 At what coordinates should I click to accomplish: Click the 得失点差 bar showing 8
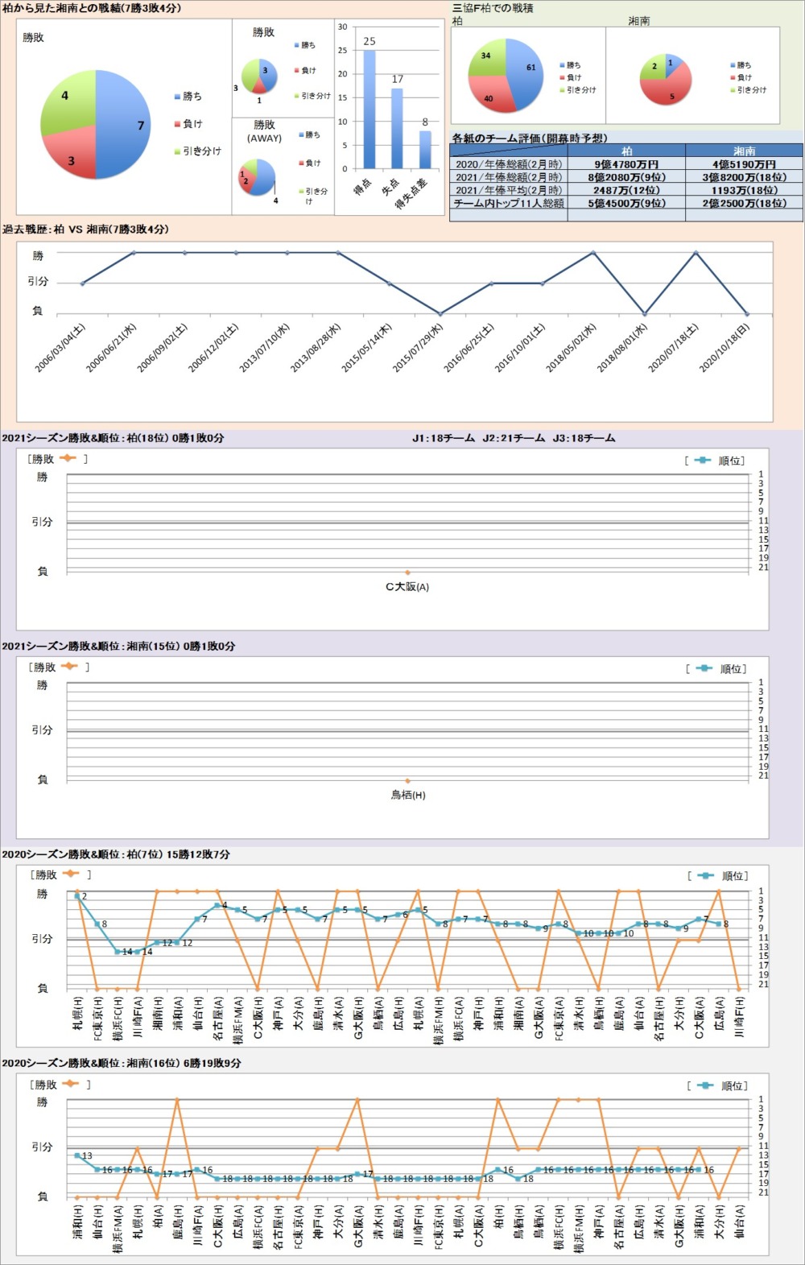point(425,150)
